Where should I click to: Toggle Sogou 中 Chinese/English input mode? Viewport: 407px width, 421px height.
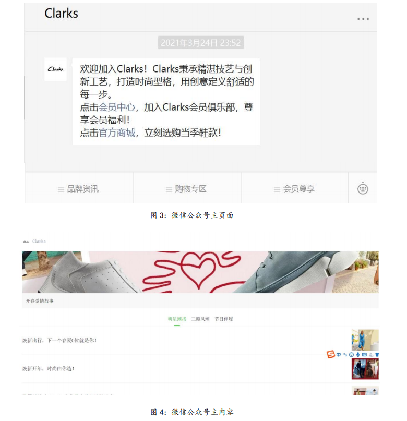click(339, 354)
